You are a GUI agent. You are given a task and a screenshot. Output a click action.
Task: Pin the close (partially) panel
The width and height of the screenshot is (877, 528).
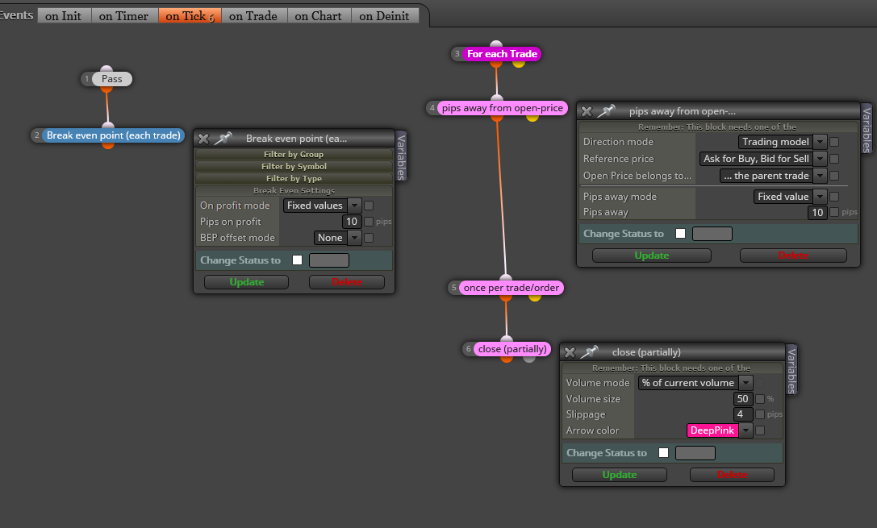(x=589, y=352)
